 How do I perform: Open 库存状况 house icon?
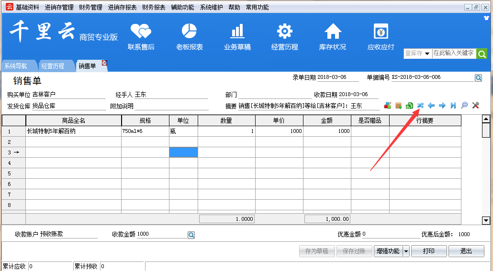[x=333, y=32]
